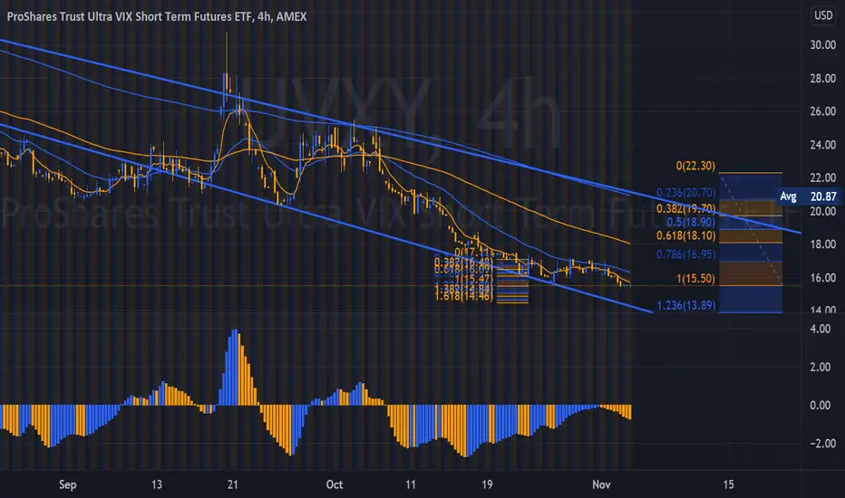Click the USD currency button

tap(823, 15)
